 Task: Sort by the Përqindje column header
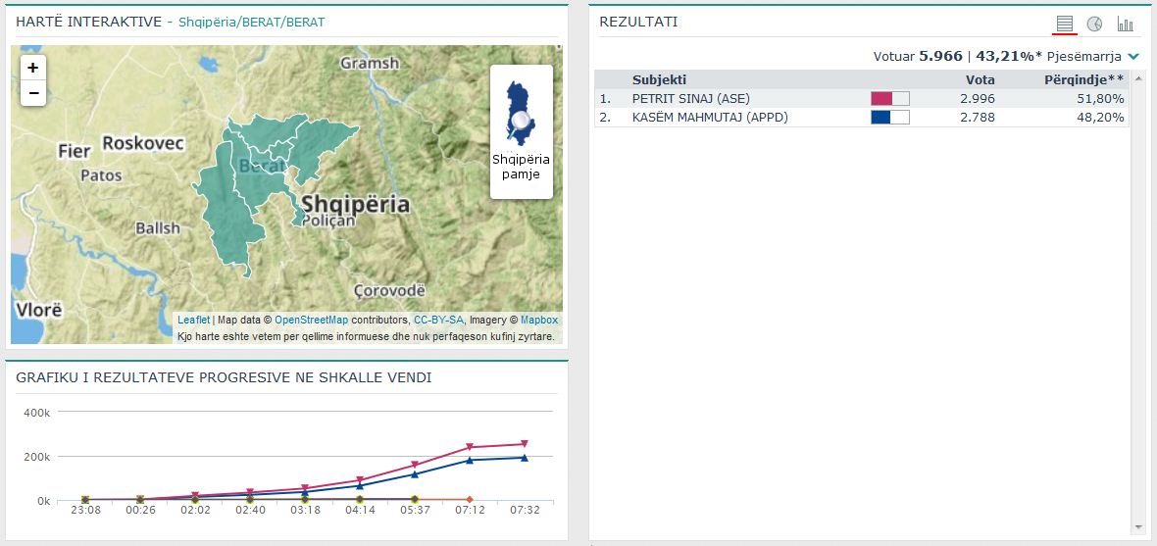pos(1083,80)
